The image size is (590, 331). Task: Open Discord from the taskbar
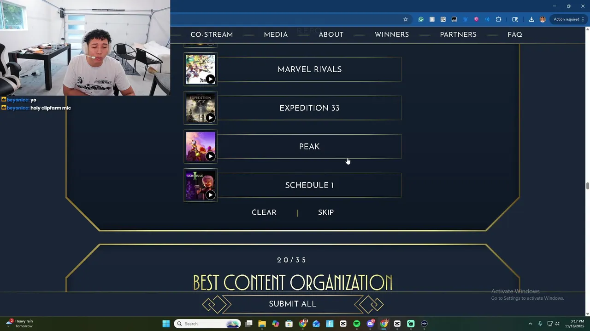click(x=370, y=324)
